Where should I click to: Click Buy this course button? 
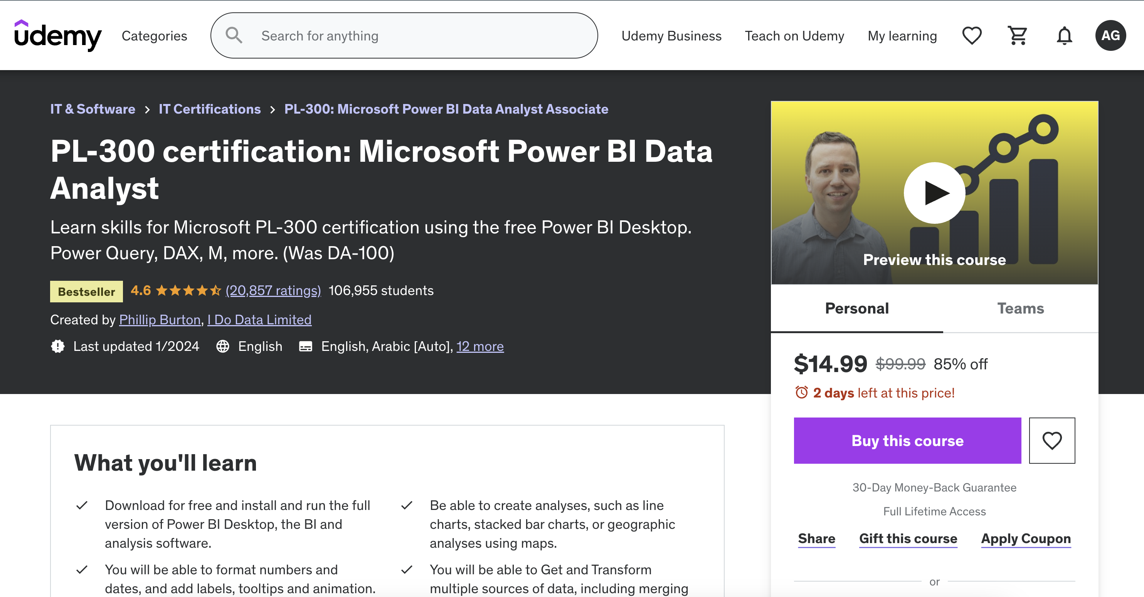907,440
